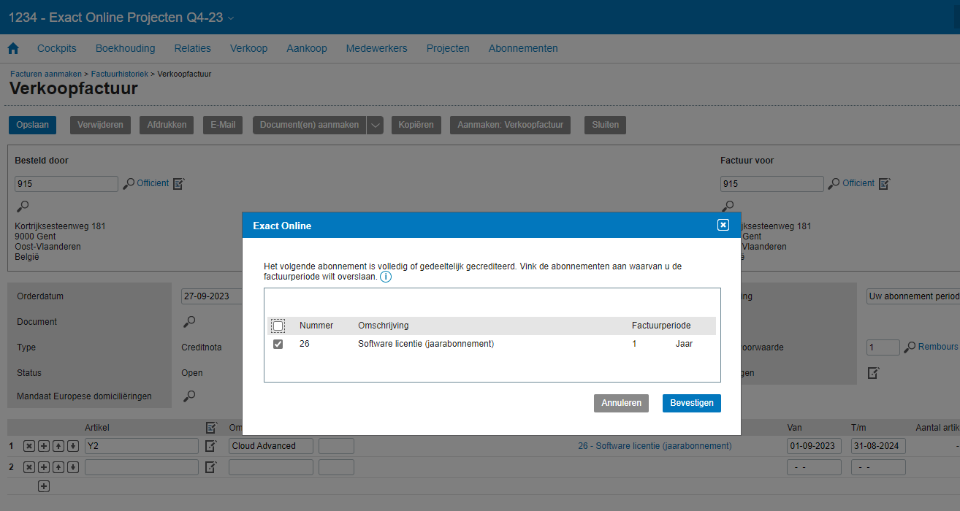The width and height of the screenshot is (960, 511).
Task: Follow the Facturen aanmaken breadcrumb link
Action: click(x=46, y=74)
